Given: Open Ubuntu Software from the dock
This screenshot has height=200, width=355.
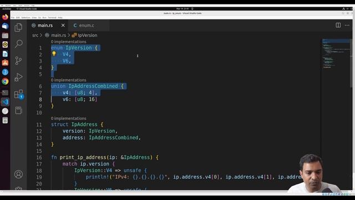Looking at the screenshot, I should [x=5, y=63].
